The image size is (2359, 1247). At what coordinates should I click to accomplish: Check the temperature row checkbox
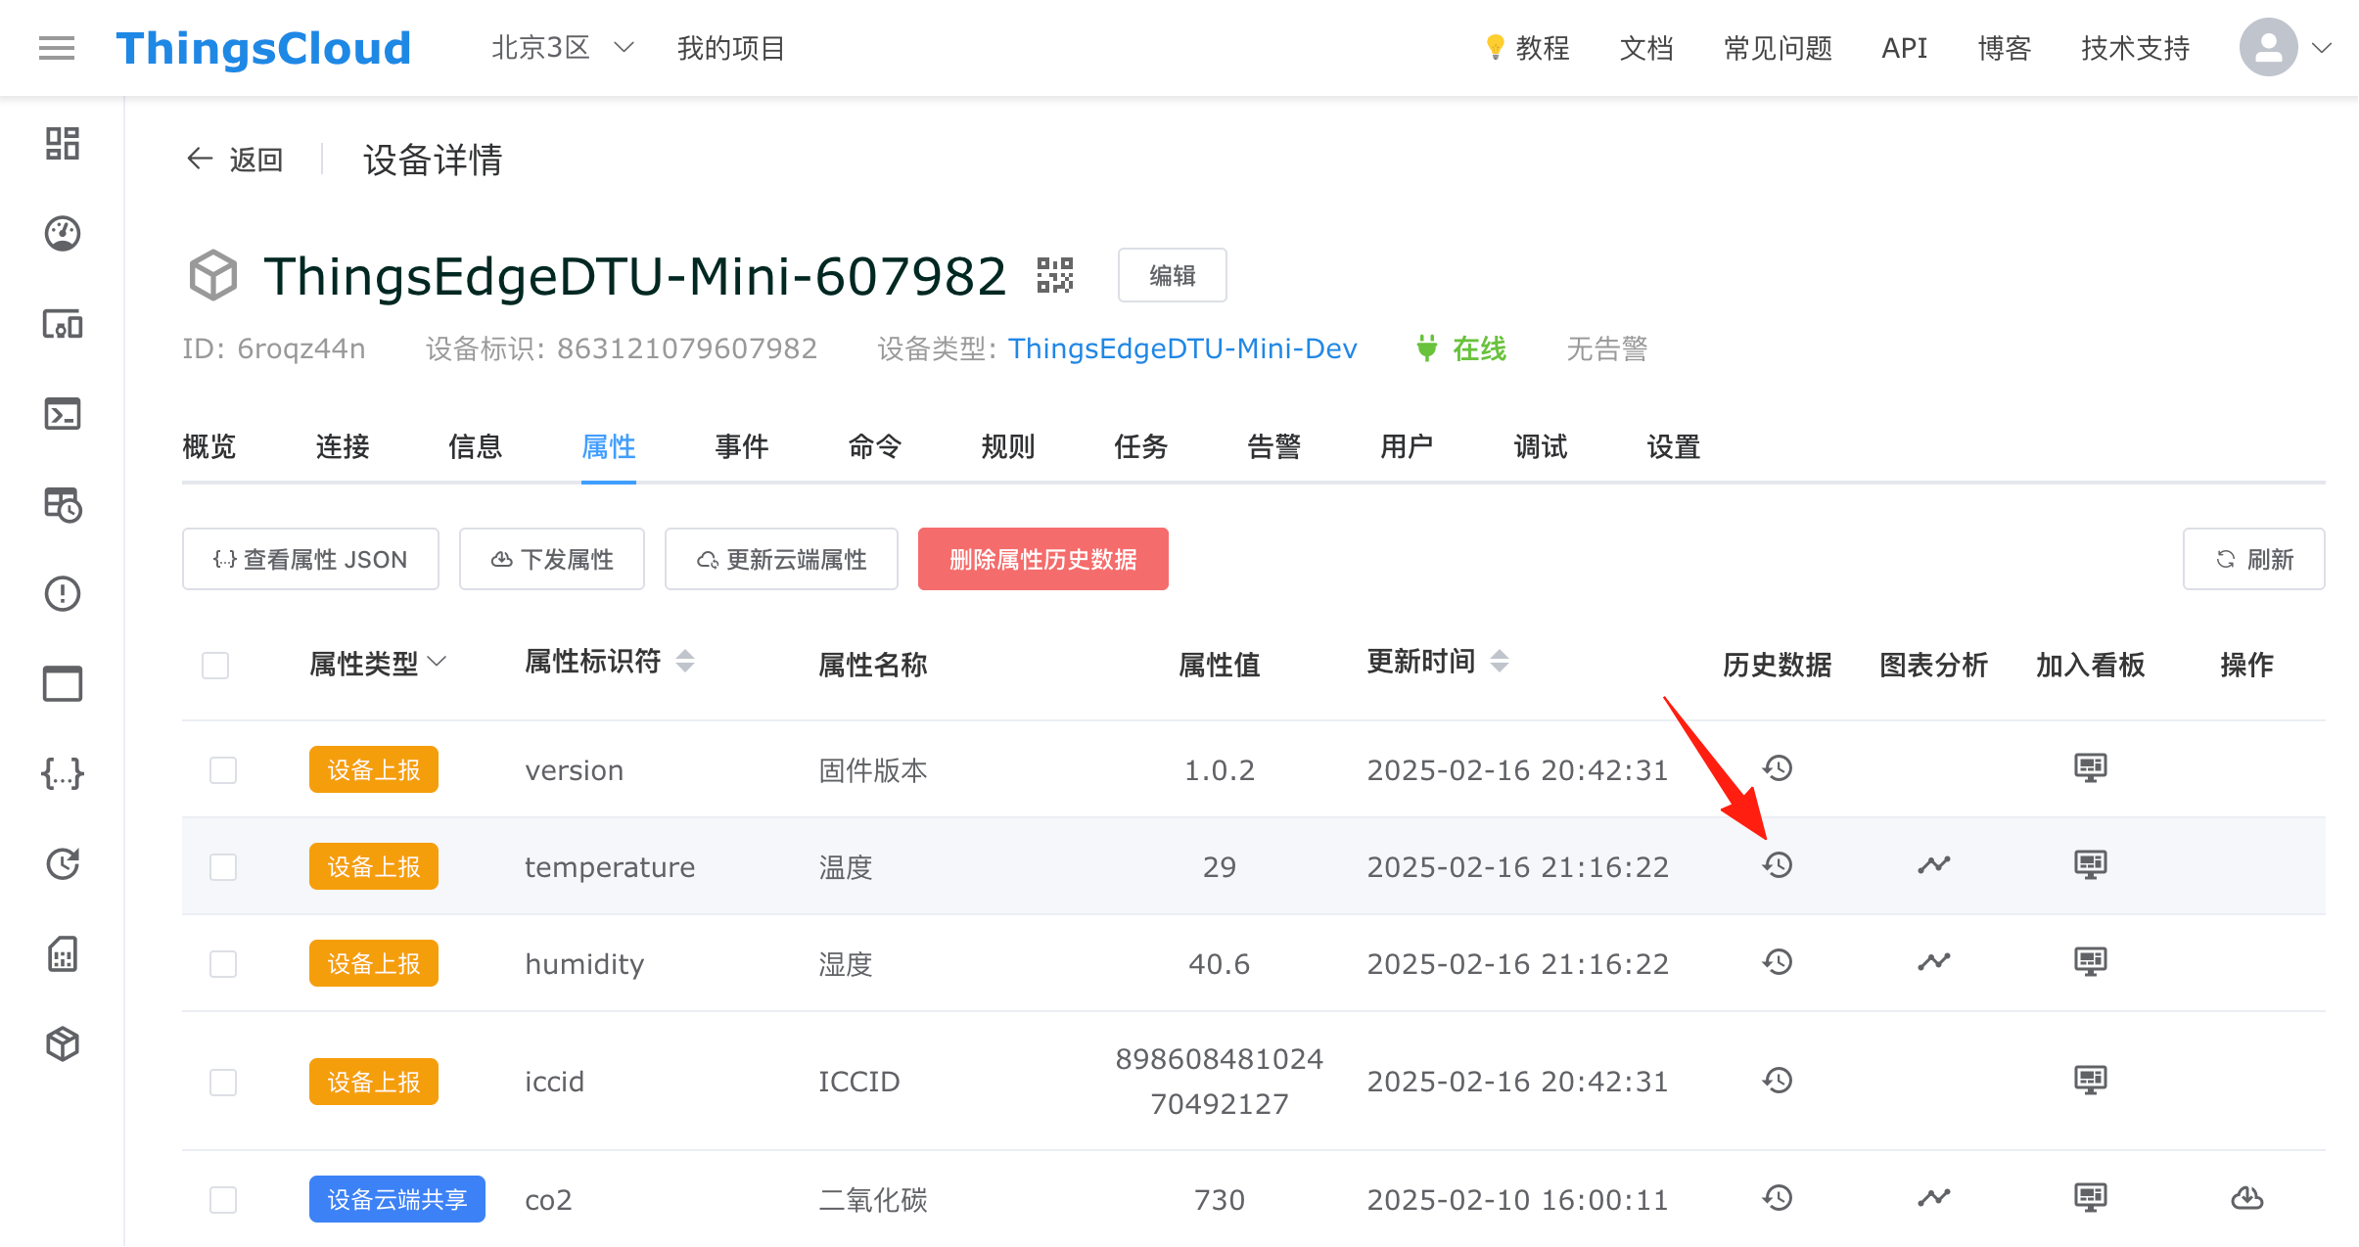[x=223, y=867]
